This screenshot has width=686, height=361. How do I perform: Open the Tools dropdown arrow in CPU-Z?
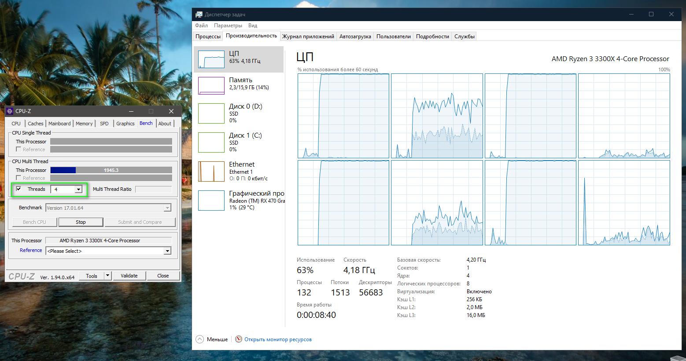coord(107,276)
